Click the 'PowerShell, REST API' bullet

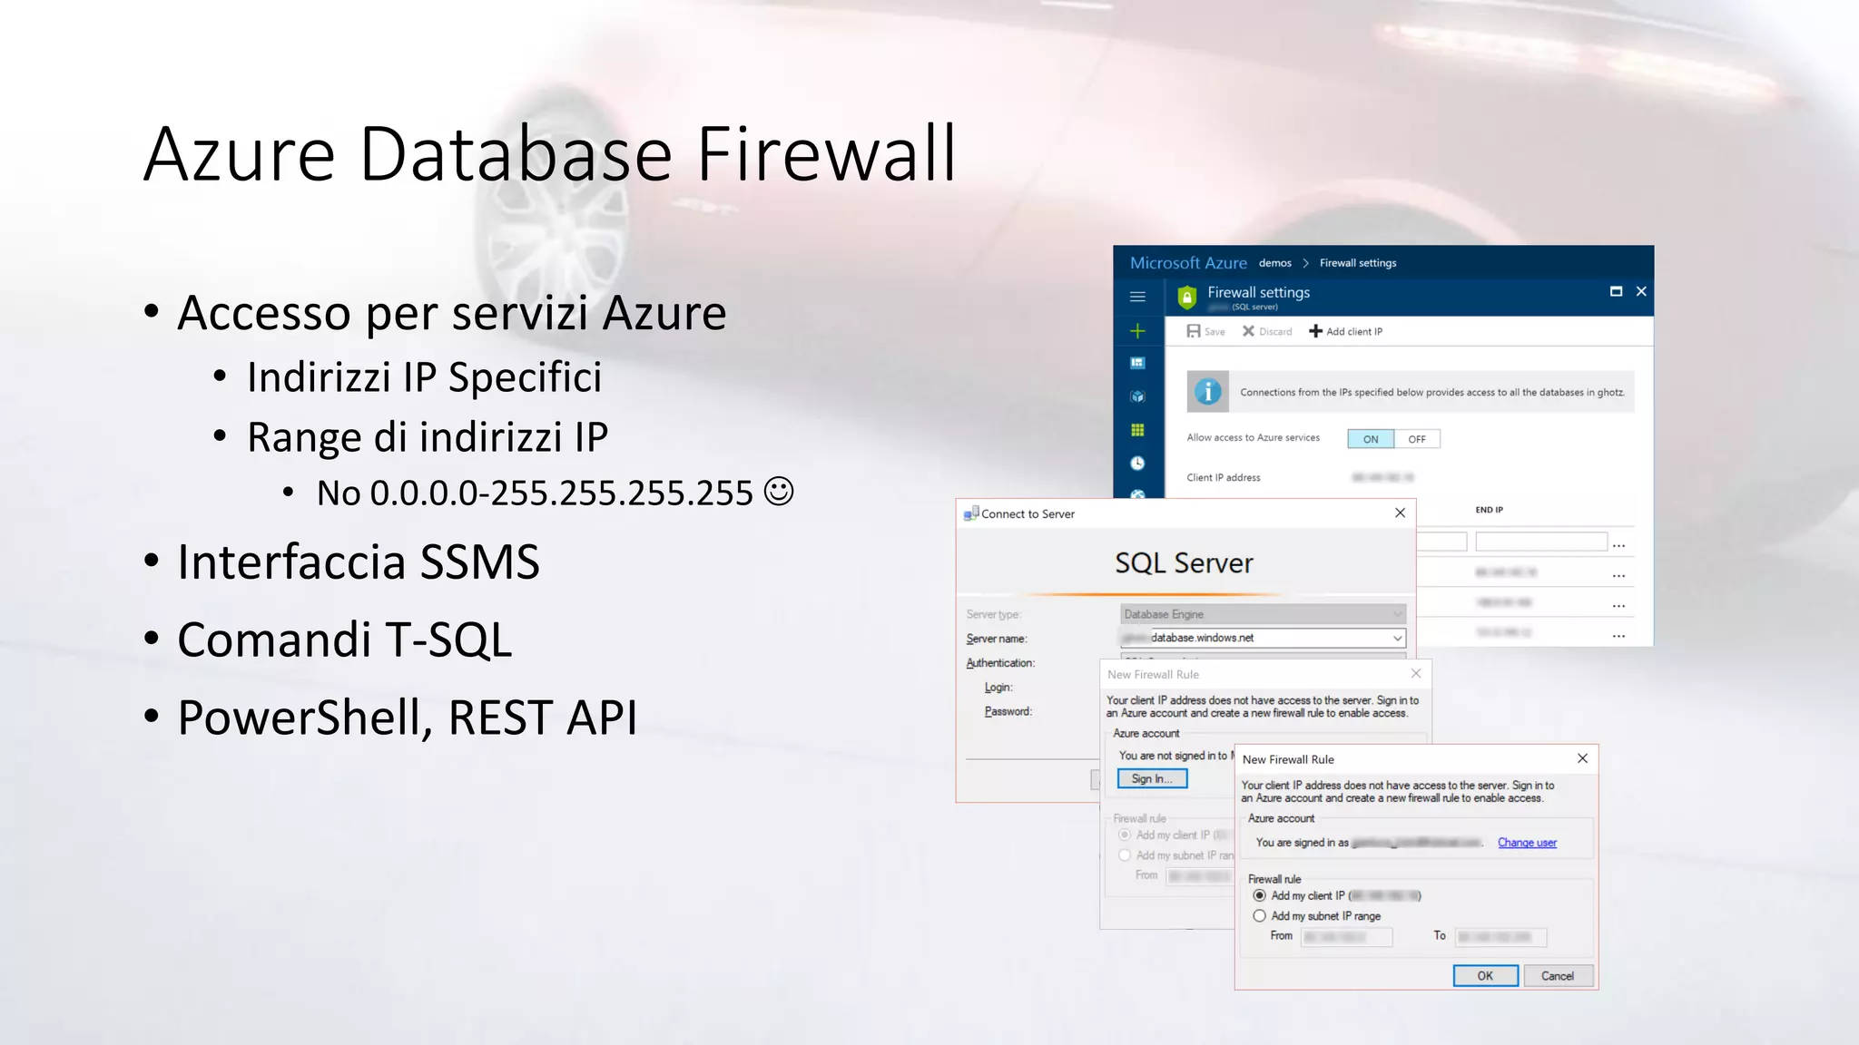click(408, 718)
